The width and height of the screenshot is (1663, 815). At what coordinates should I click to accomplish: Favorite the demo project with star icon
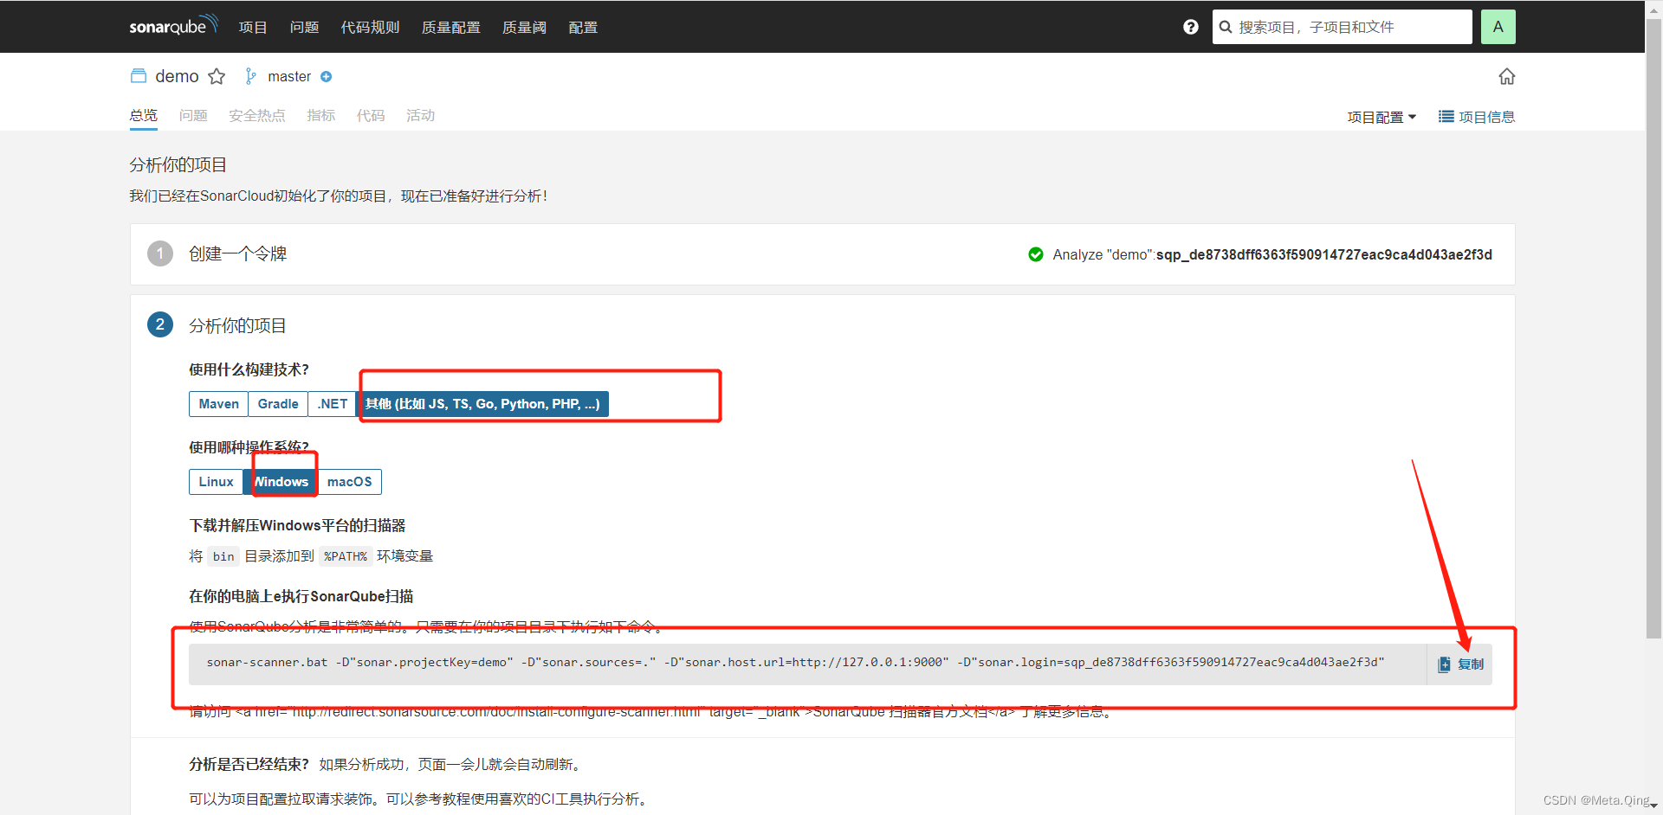tap(217, 76)
